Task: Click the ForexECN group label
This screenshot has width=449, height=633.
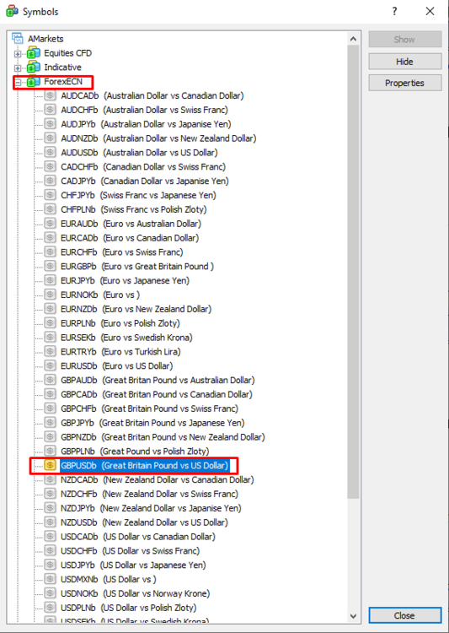Action: [63, 82]
